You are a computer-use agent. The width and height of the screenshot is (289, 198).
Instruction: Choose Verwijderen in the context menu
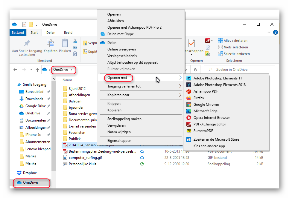coord(116,125)
